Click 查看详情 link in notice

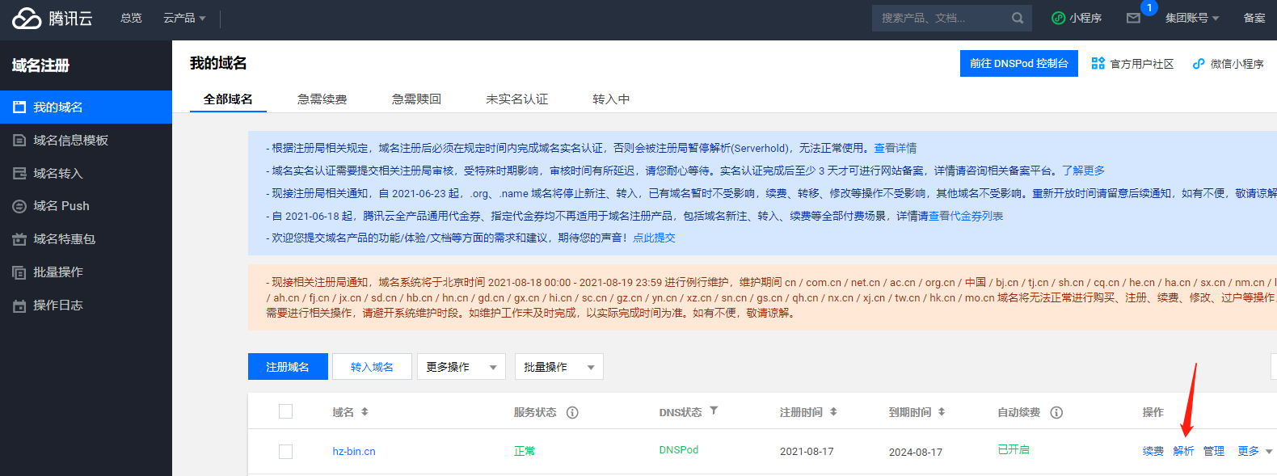[x=895, y=148]
